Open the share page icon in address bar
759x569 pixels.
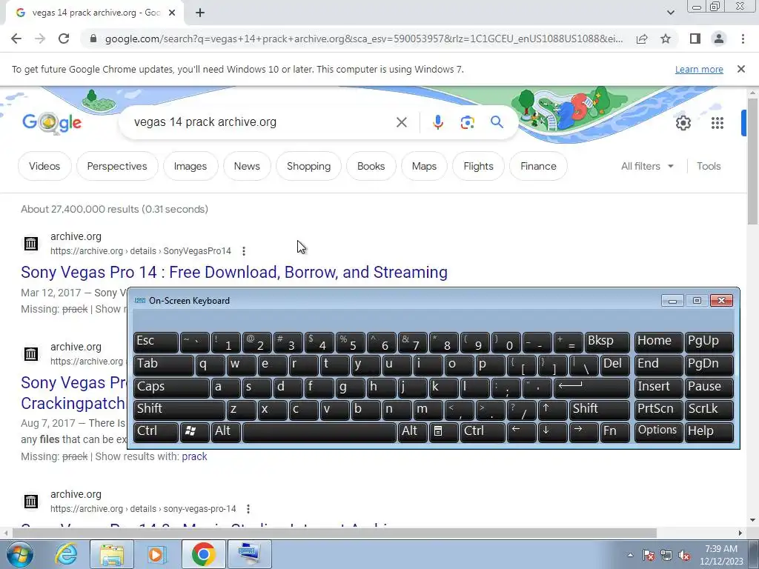pyautogui.click(x=642, y=39)
